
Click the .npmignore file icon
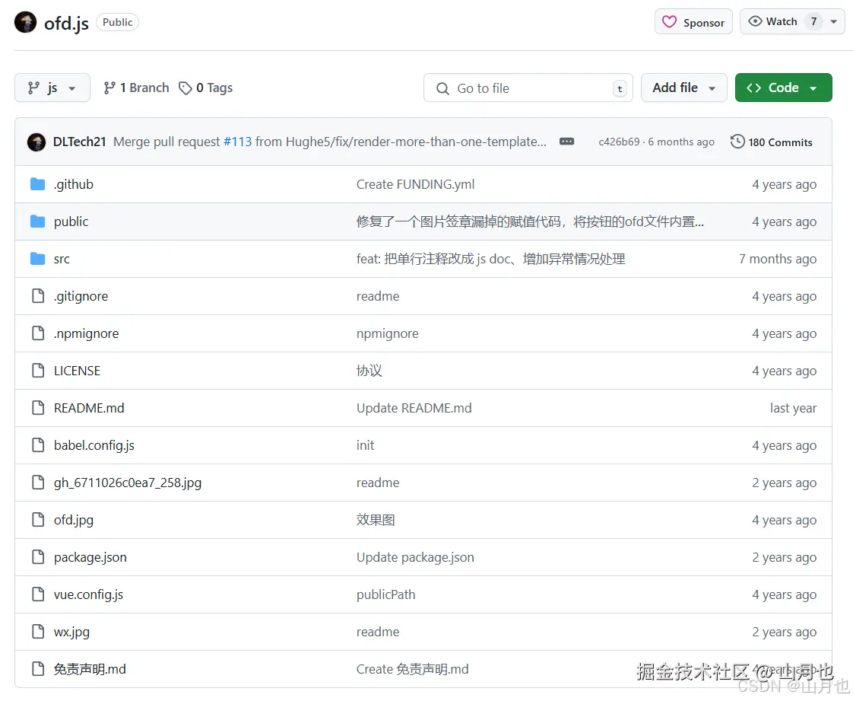click(38, 333)
